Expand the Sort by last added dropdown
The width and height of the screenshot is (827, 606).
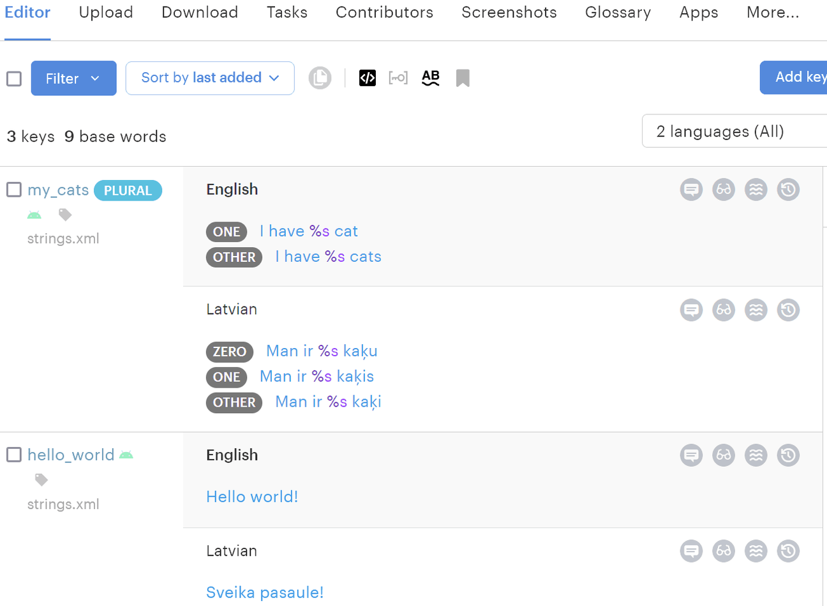coord(209,77)
